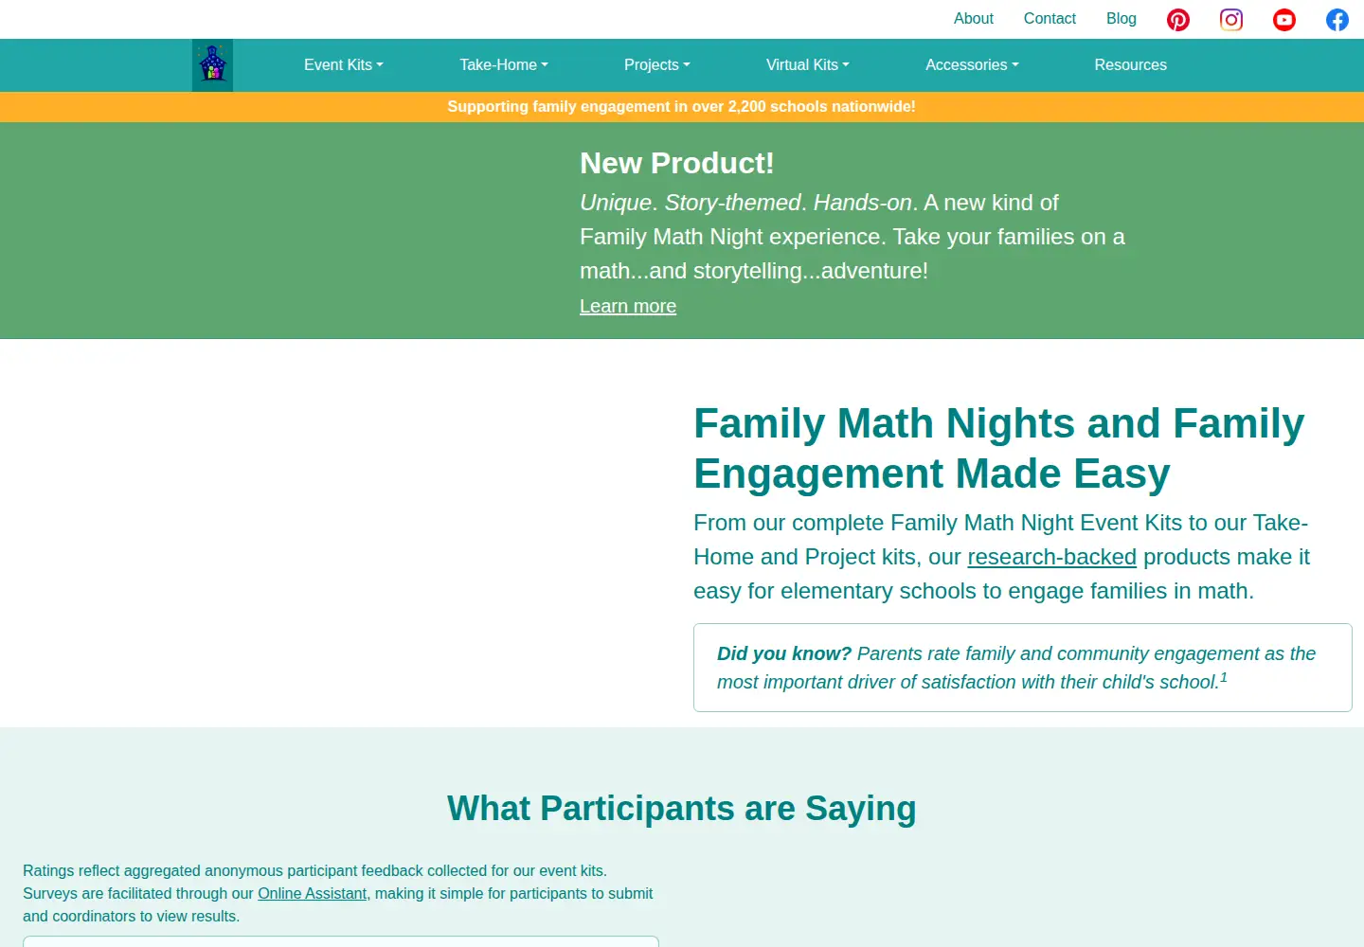Click the 'What Participants are Saying' heading

point(682,809)
